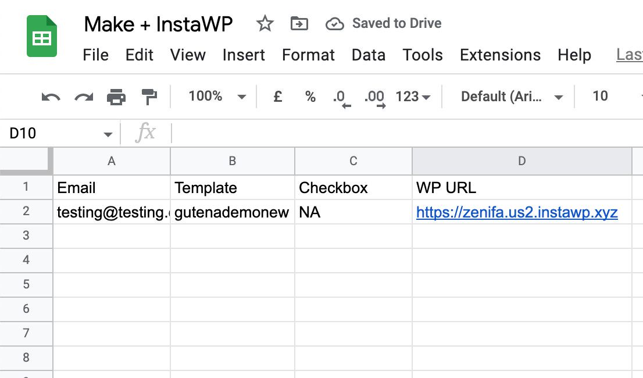Open the Help menu

pyautogui.click(x=574, y=55)
